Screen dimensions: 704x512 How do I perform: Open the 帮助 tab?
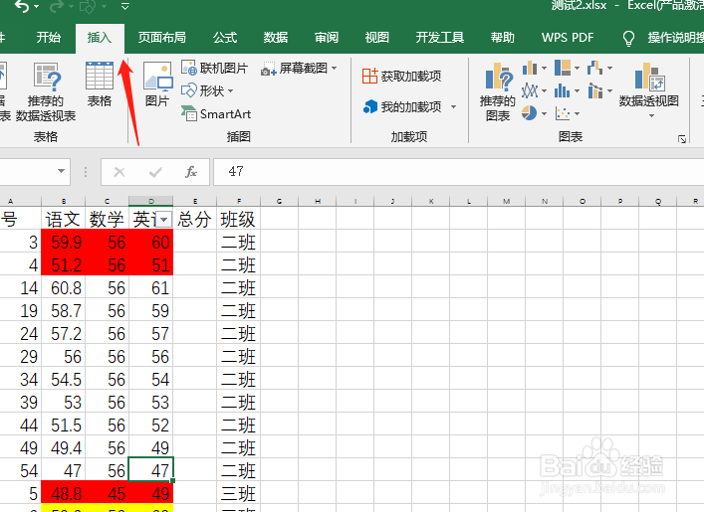(x=503, y=37)
